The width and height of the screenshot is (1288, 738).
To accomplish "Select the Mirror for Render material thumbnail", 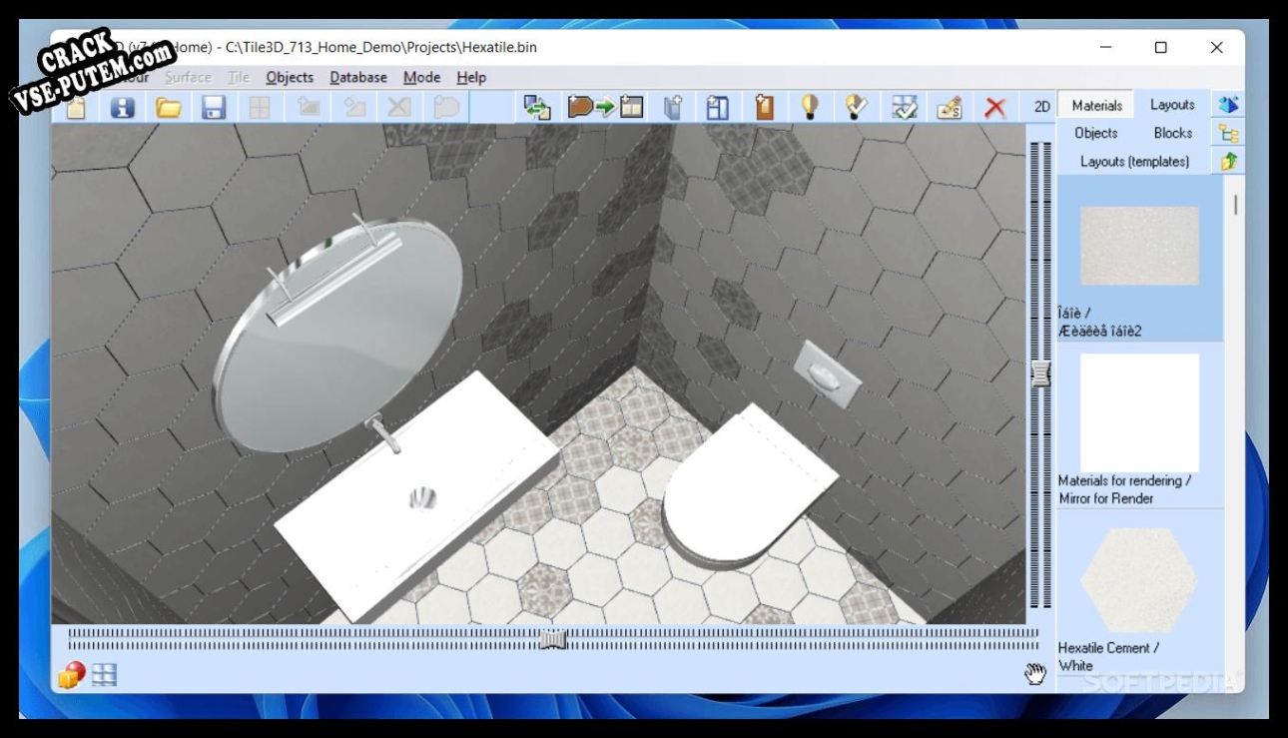I will [x=1138, y=411].
